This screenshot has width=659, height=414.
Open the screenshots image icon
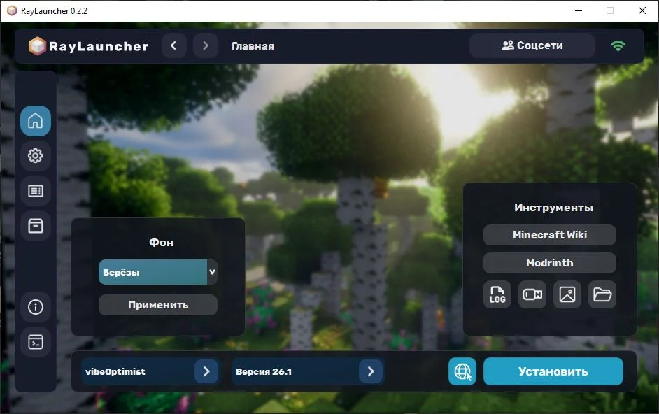567,294
